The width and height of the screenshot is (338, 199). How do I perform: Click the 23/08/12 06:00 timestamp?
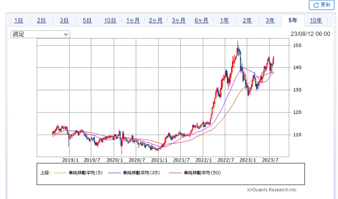click(310, 34)
